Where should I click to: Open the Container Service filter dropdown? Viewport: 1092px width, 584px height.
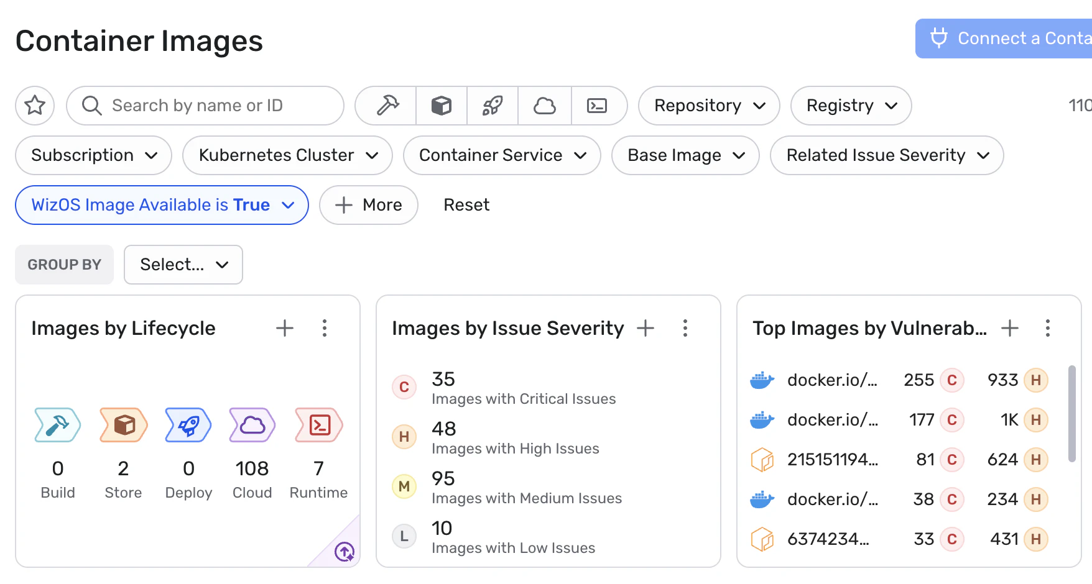coord(502,155)
